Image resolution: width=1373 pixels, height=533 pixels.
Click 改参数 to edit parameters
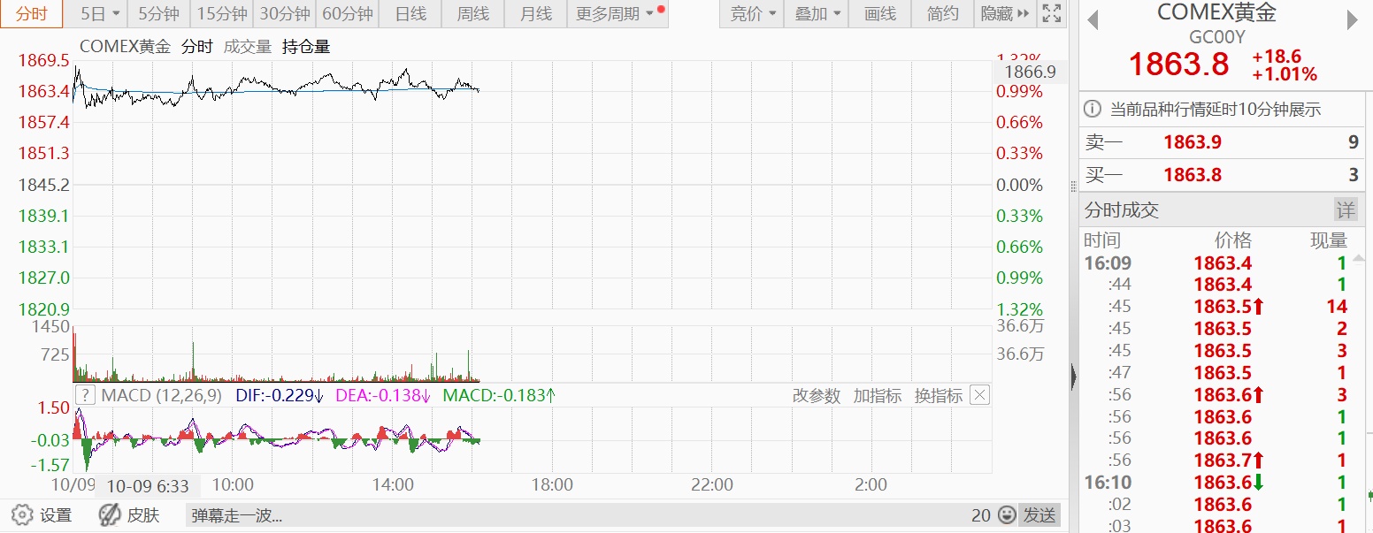pos(816,396)
